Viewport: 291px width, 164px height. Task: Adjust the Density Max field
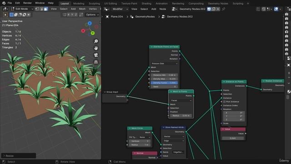click(164, 79)
